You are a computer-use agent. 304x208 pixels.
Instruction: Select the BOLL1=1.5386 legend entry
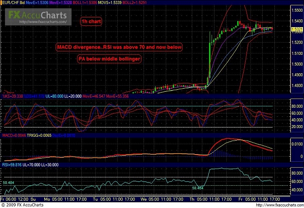[85, 3]
